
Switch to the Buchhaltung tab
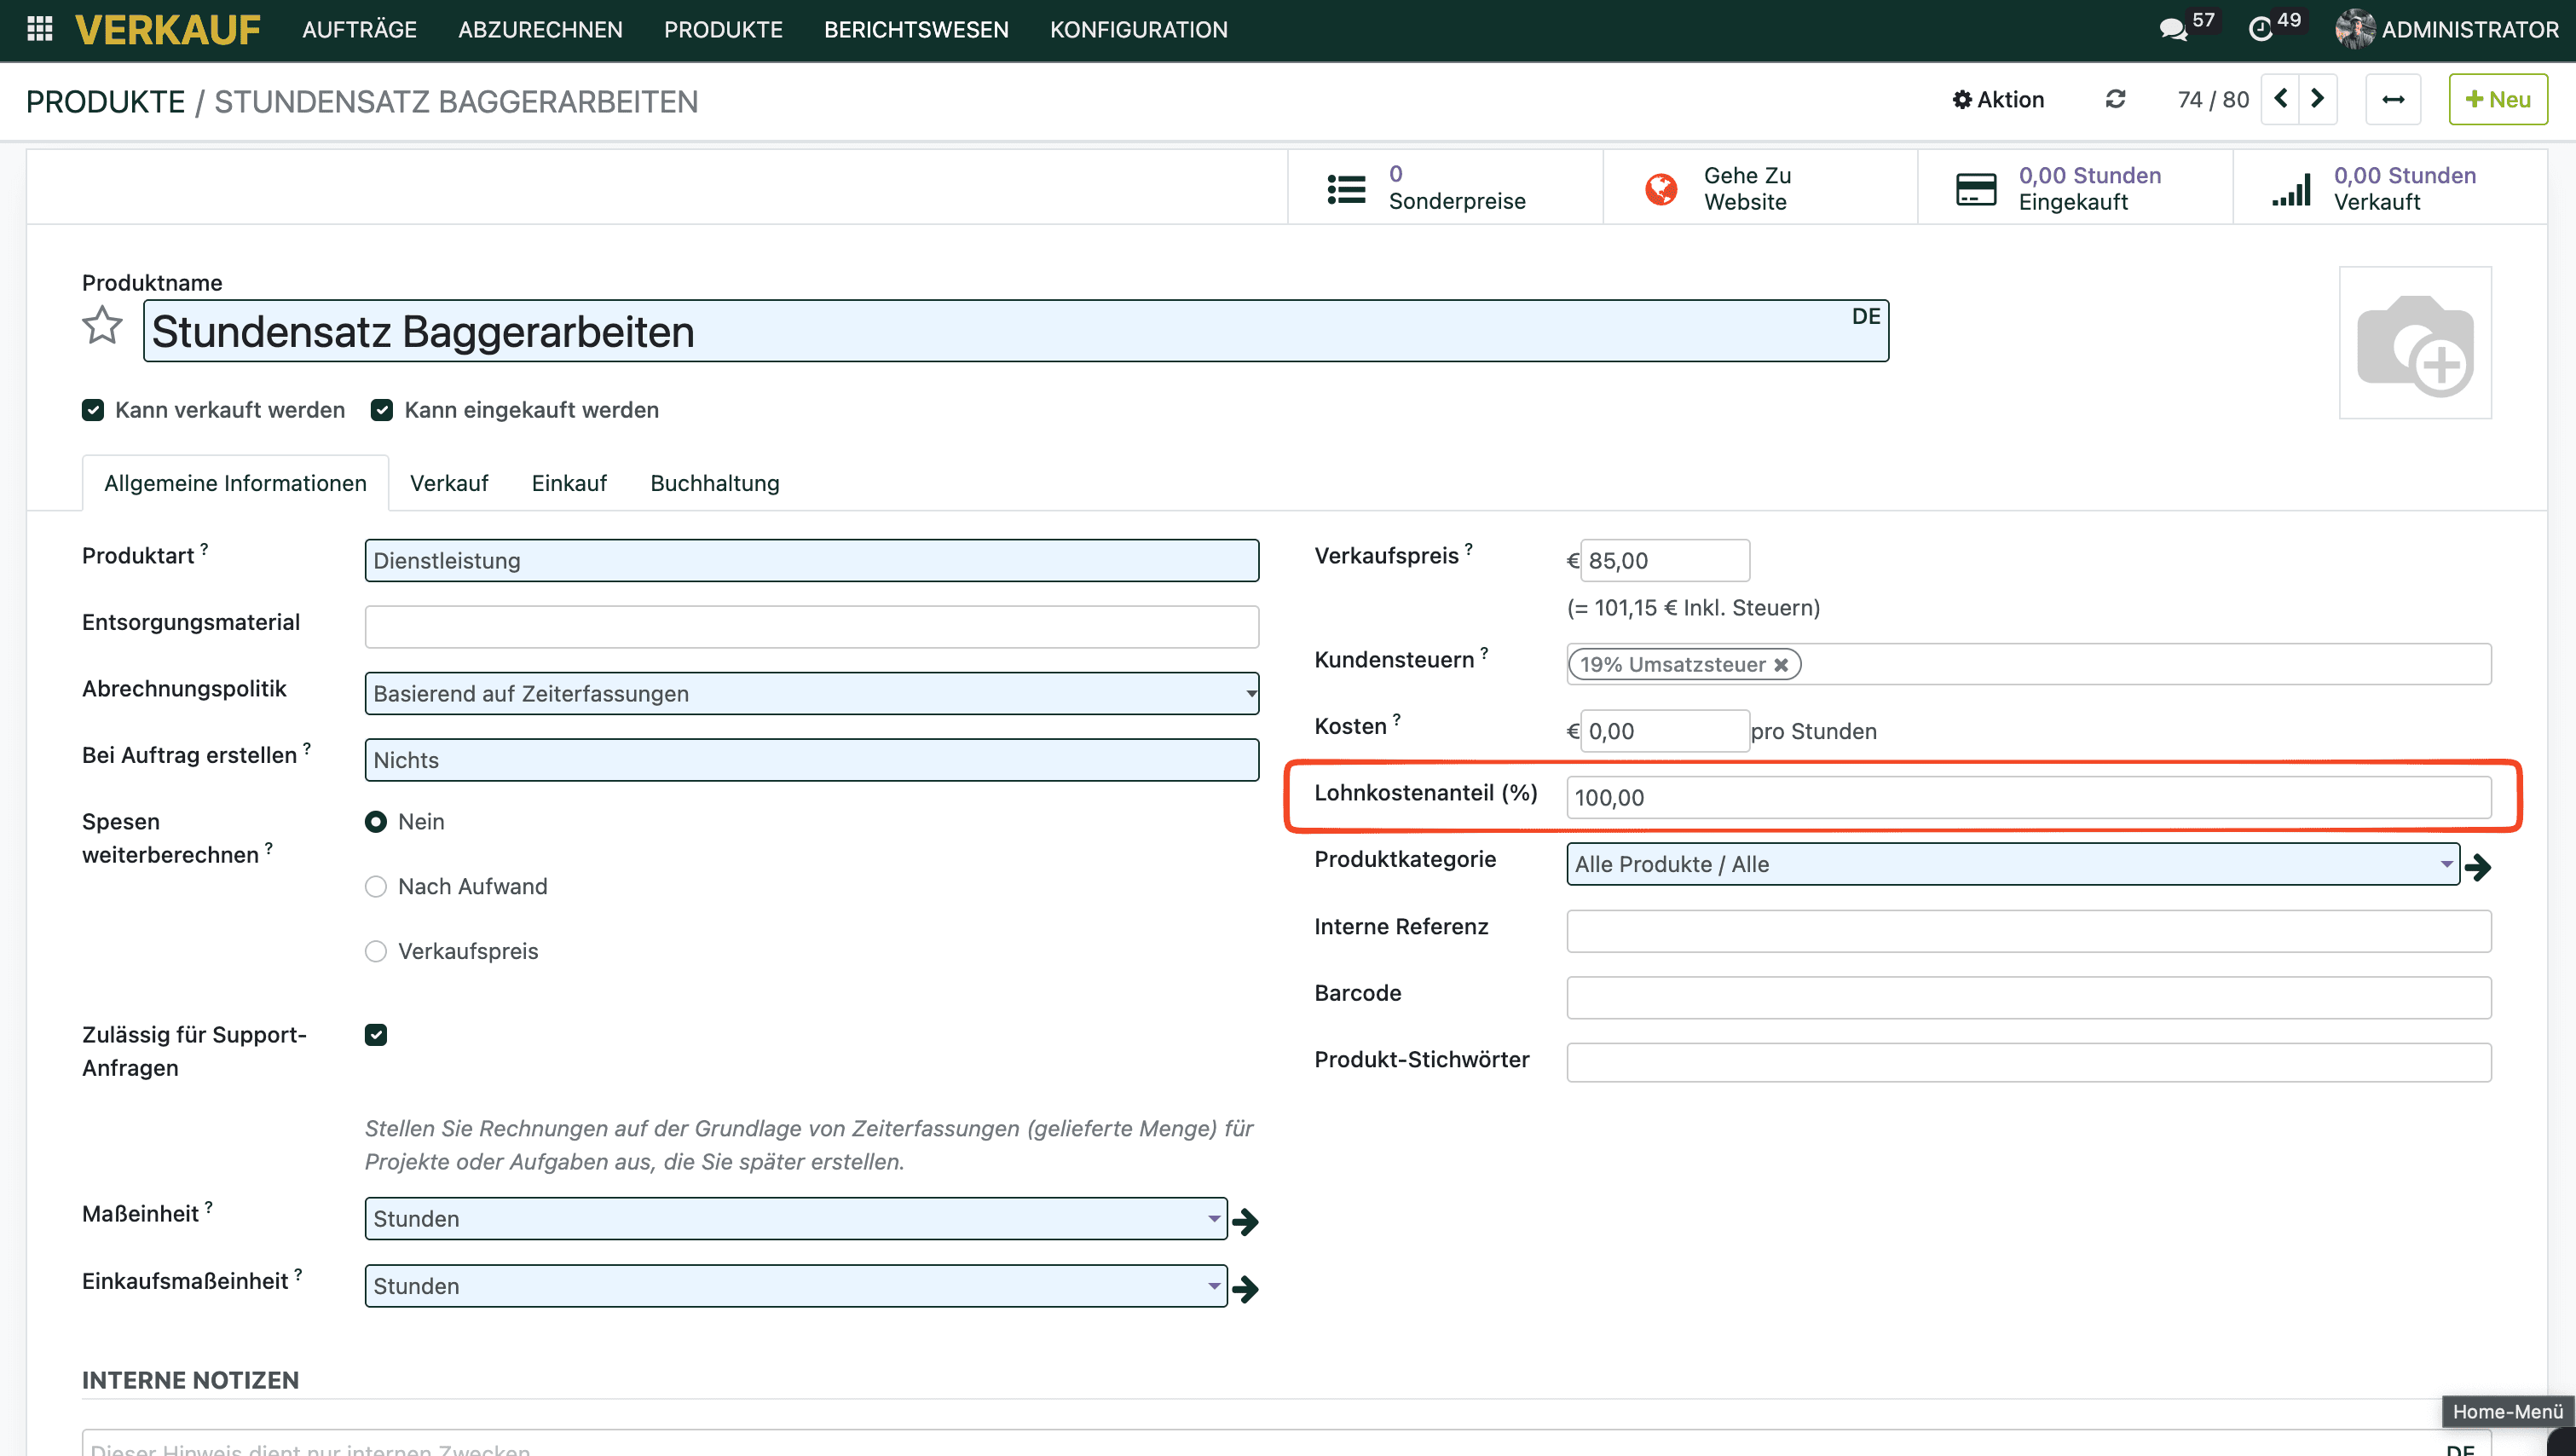tap(714, 483)
